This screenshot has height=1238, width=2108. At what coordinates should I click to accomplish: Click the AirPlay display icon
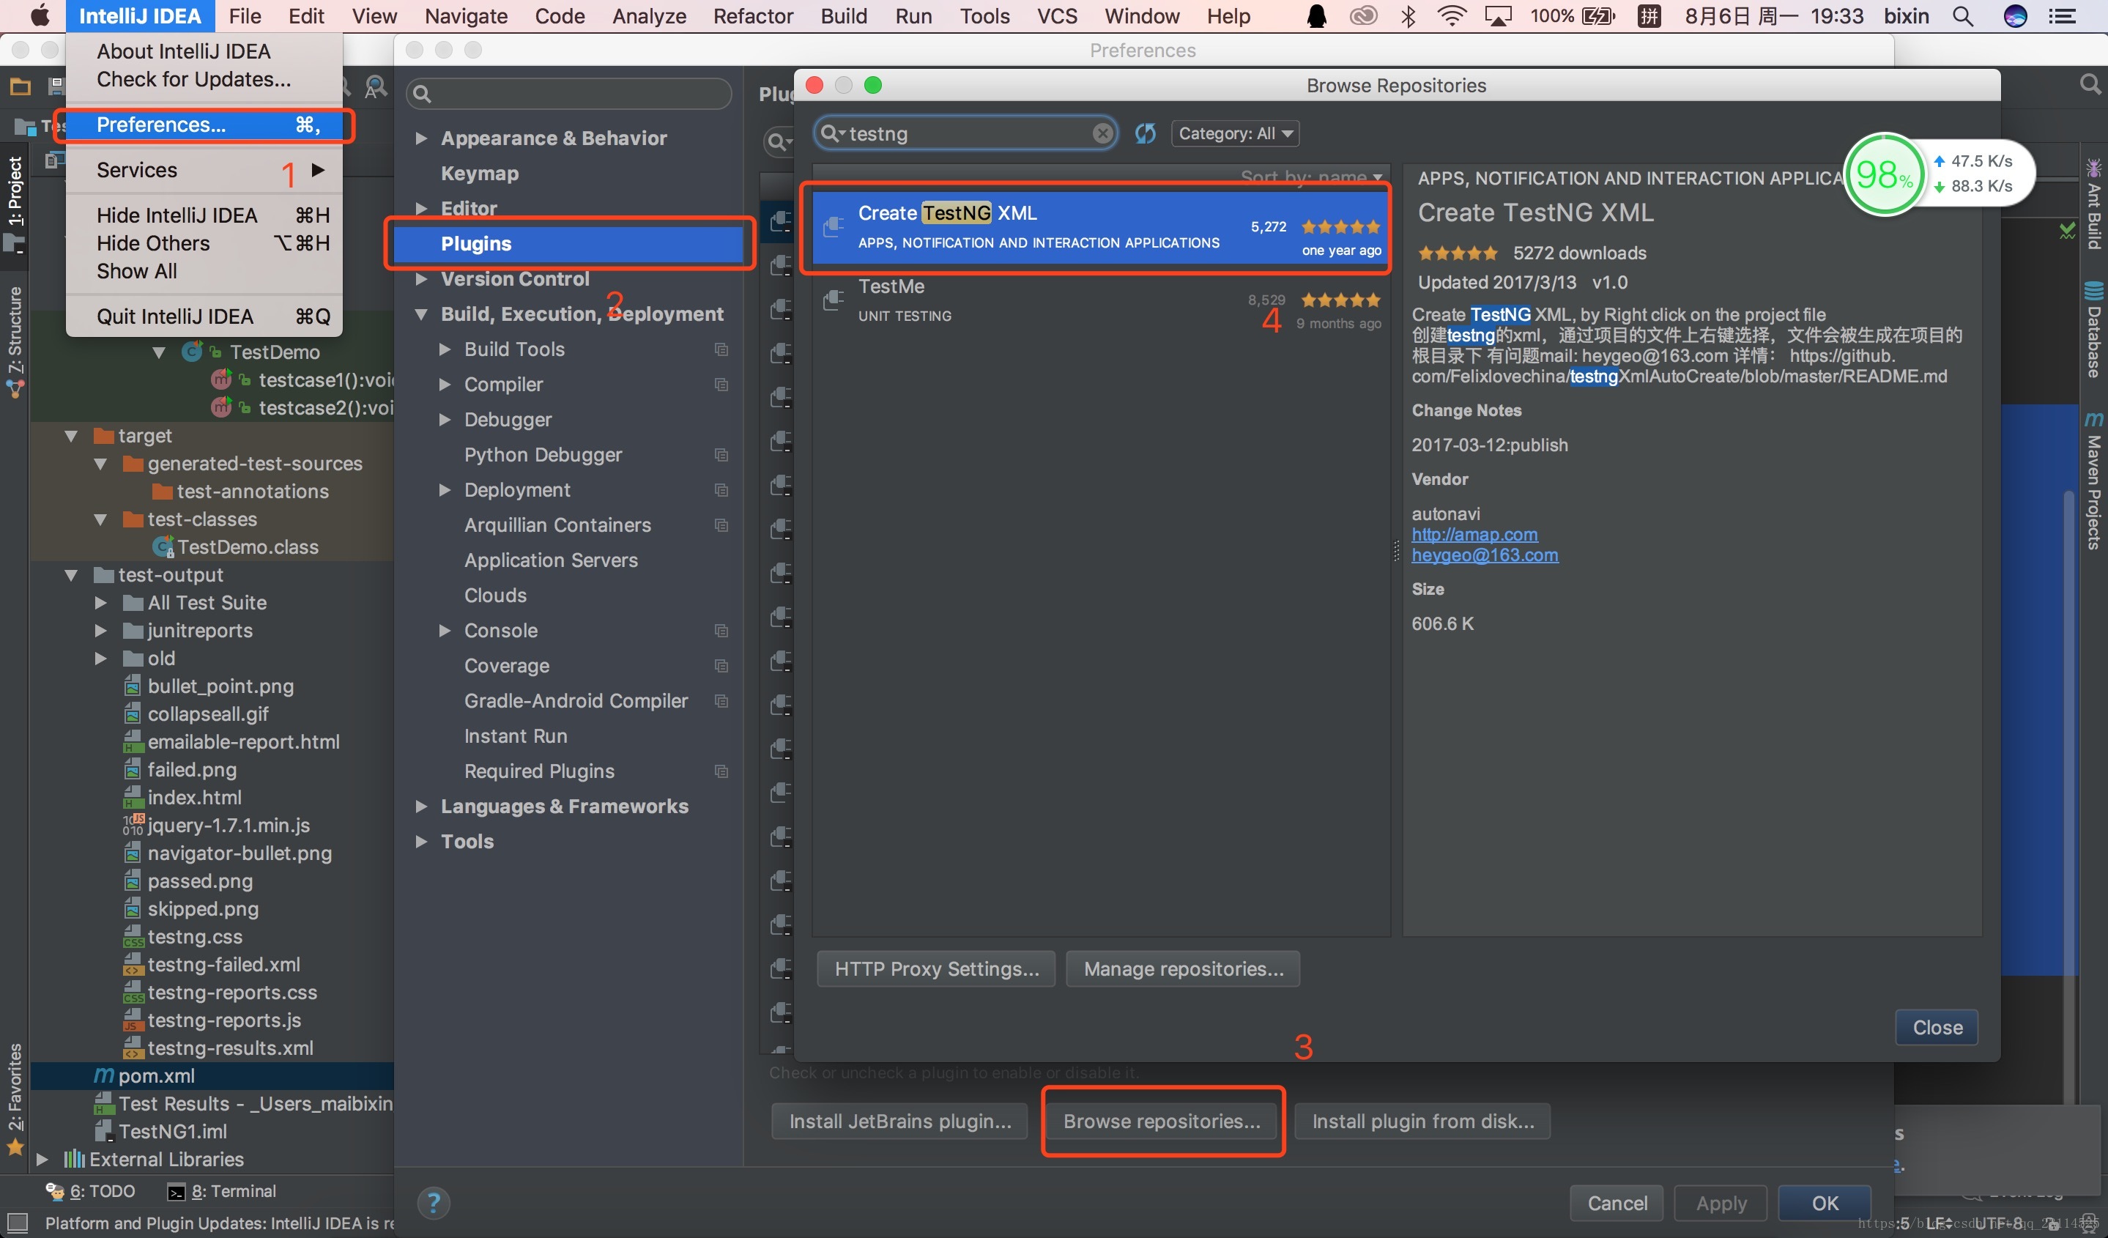(1497, 16)
